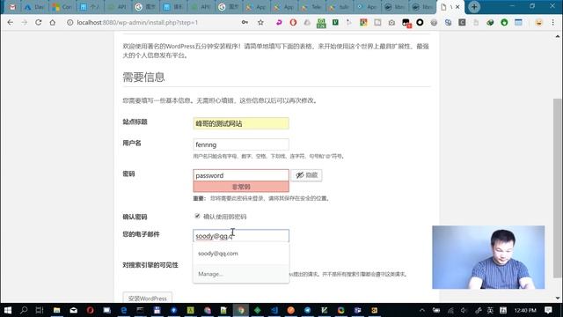563x317 pixels.
Task: Open the black circle extension icon
Action: (x=420, y=22)
